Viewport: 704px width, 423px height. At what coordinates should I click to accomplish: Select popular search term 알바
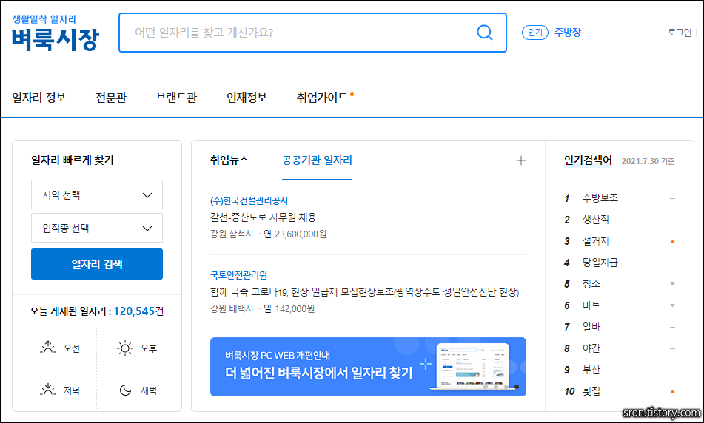591,327
